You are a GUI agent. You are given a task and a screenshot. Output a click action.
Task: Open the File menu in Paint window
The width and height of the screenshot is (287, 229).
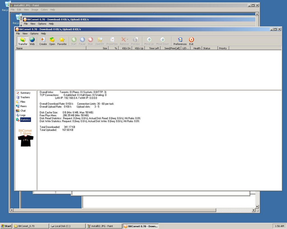tap(12, 10)
